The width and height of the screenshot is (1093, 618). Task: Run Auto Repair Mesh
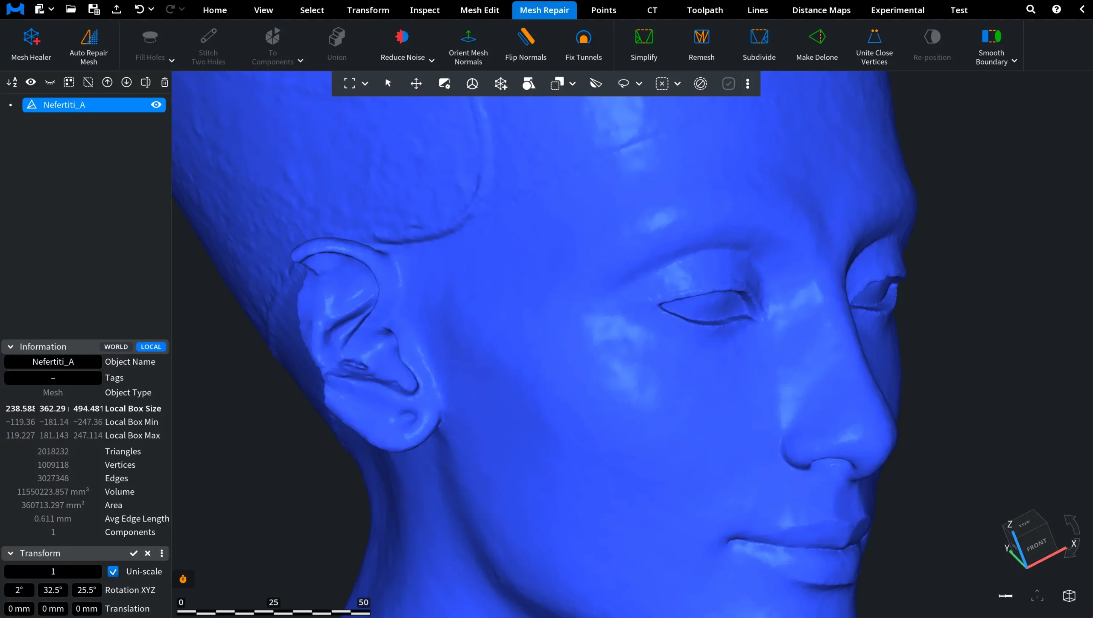(x=89, y=46)
